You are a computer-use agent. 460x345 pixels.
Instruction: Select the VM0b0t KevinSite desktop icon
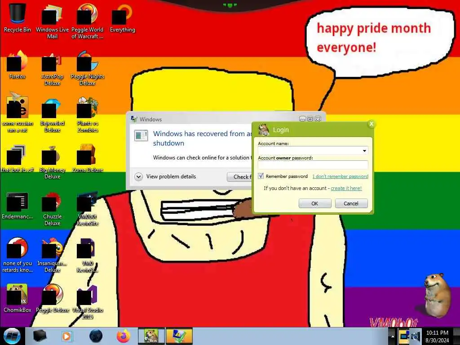pyautogui.click(x=87, y=208)
